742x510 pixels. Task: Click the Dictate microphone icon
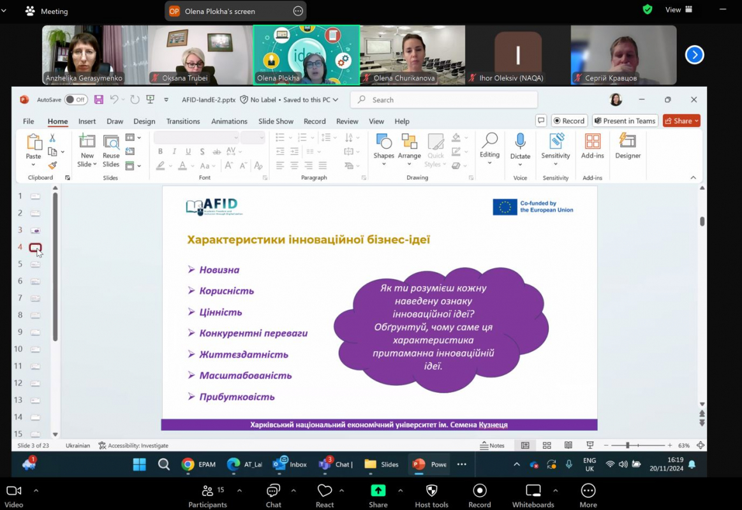pyautogui.click(x=520, y=142)
